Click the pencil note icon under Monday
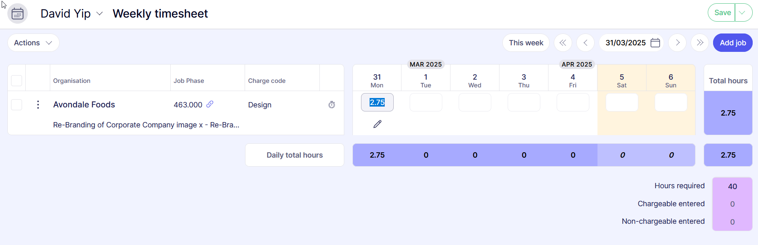The height and width of the screenshot is (245, 758). tap(377, 124)
